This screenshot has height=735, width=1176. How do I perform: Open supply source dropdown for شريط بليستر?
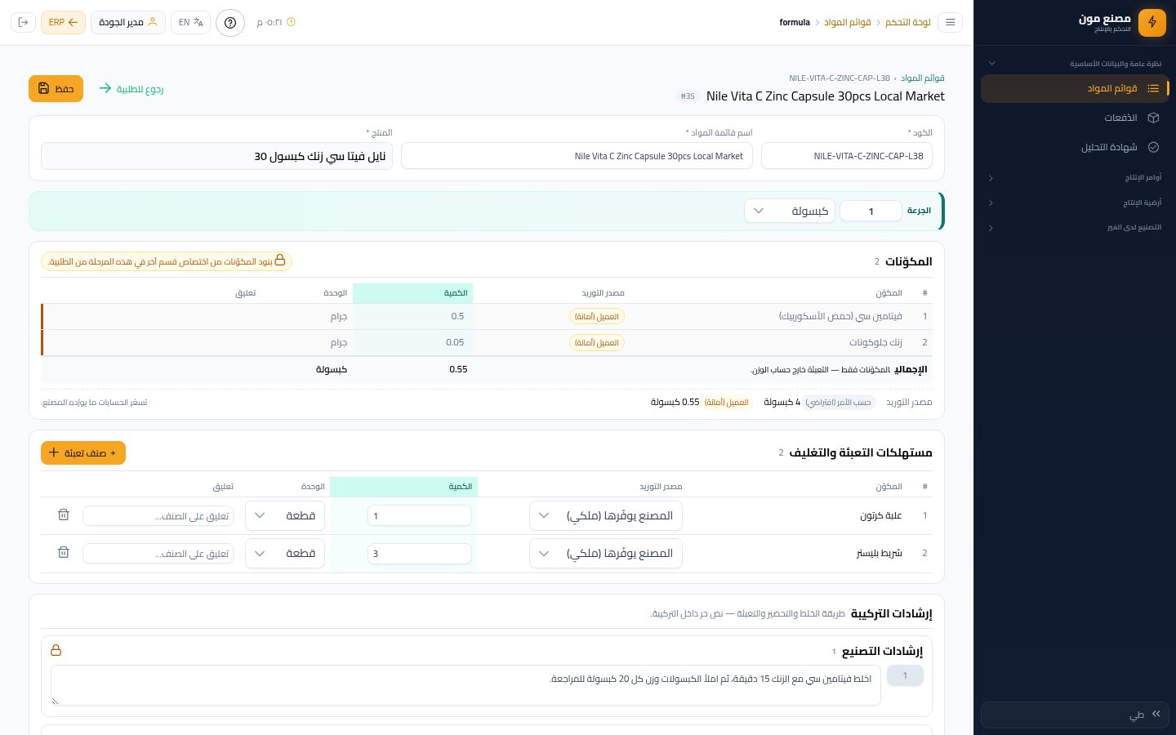point(606,553)
